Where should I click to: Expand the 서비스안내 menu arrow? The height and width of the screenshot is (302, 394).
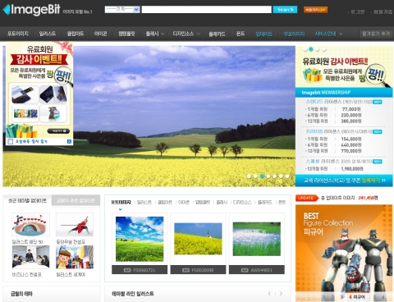pos(341,34)
